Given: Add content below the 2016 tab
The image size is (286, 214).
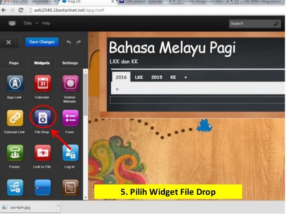Looking at the screenshot, I should (117, 89).
